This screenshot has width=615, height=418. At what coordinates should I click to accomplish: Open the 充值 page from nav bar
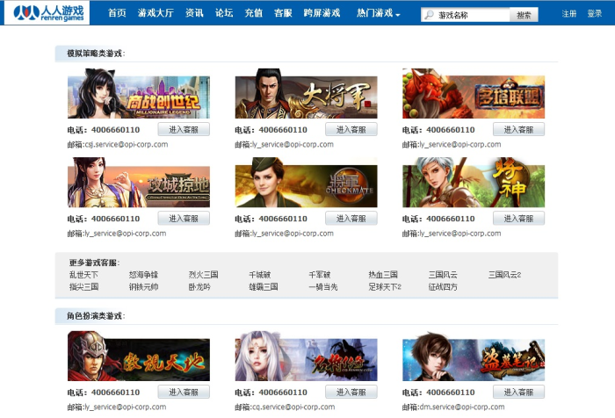pos(253,13)
